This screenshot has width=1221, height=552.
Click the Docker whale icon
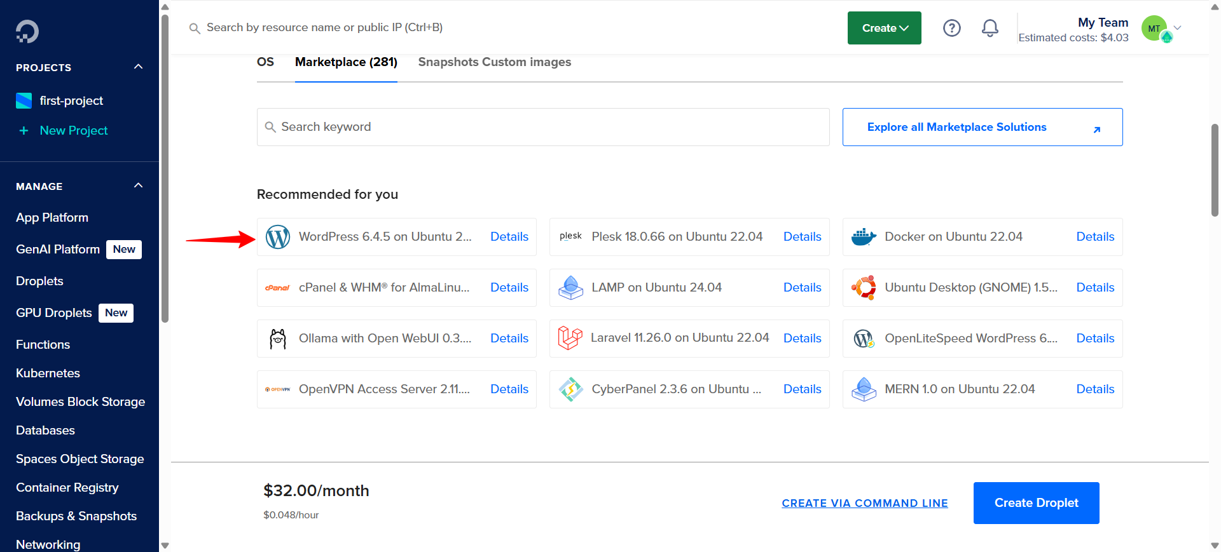click(864, 237)
